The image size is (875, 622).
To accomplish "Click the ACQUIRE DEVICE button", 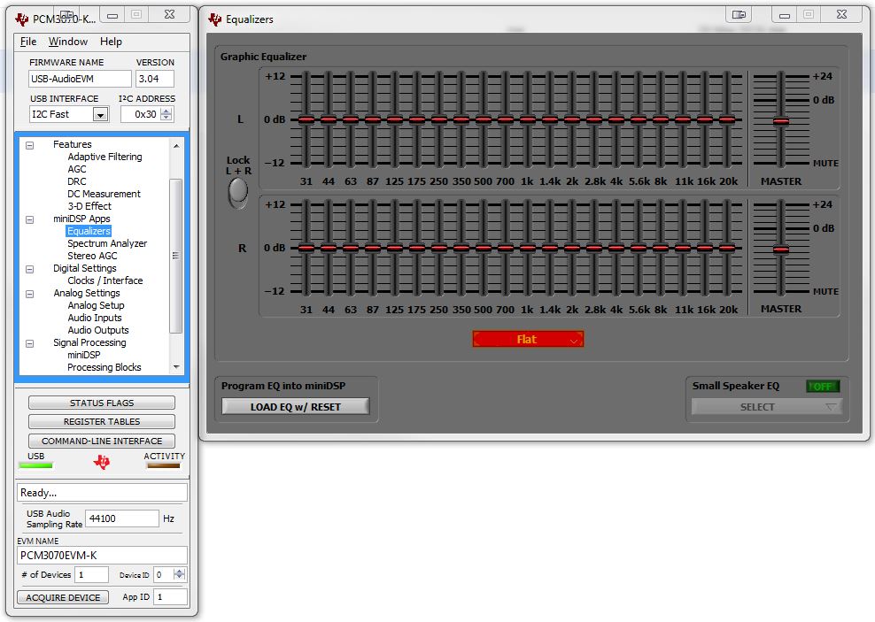I will 63,597.
